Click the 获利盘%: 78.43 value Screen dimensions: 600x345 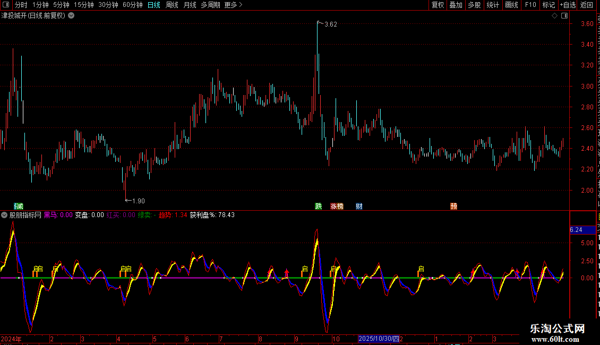click(212, 215)
